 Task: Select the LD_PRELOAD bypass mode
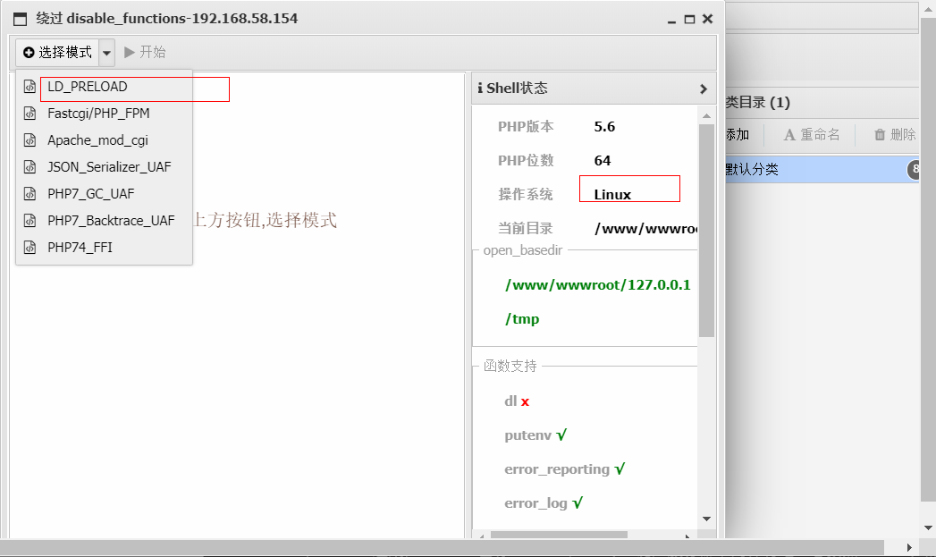coord(86,88)
